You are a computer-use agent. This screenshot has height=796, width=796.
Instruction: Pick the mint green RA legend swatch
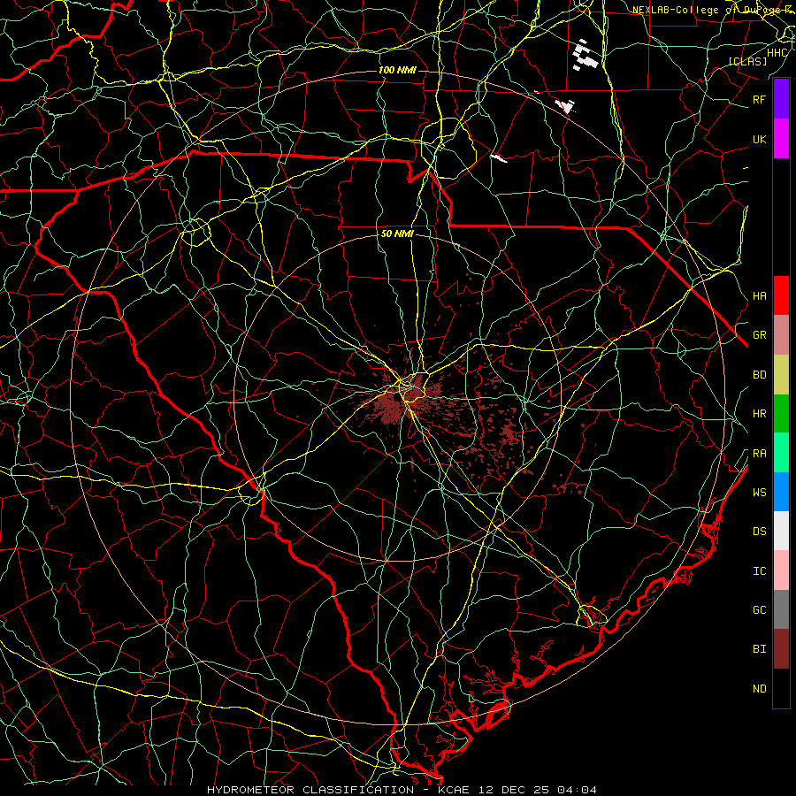[x=781, y=453]
